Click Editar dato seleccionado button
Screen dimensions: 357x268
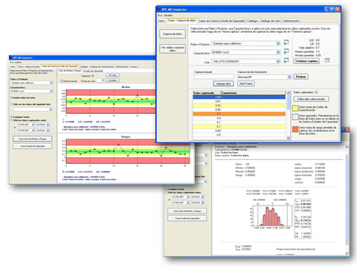pyautogui.click(x=311, y=99)
